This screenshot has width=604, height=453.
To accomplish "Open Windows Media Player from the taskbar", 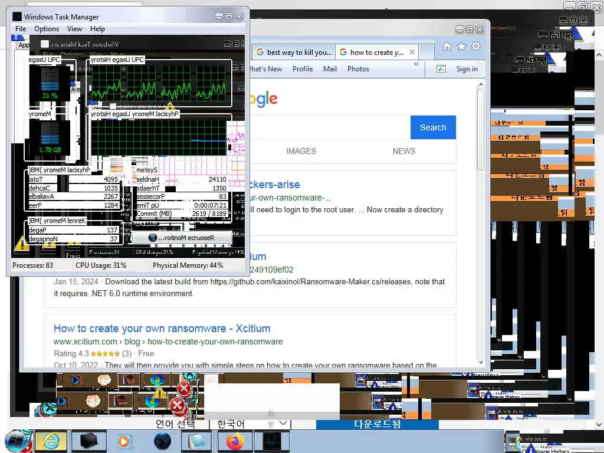I will coord(124,441).
